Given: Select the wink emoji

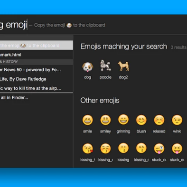Looking at the screenshot, I should [177, 120].
